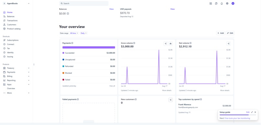Viewport: 261px width, 125px height.
Task: Open the All time date range dropdown
Action: pos(74,33)
